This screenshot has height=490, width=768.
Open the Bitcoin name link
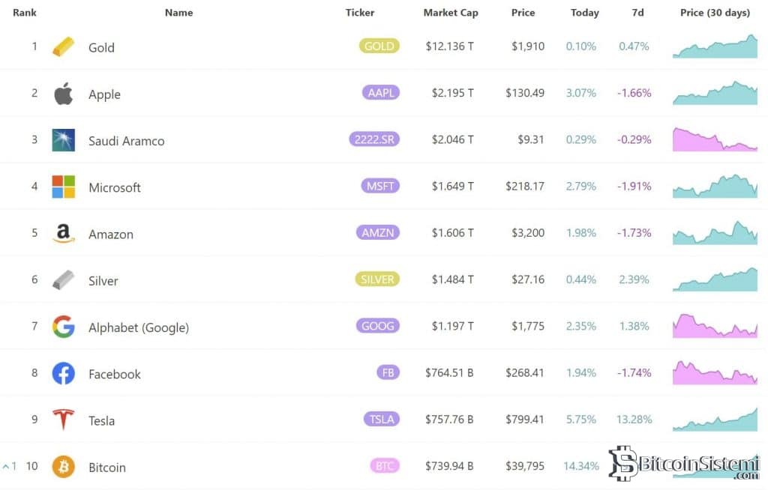click(107, 468)
